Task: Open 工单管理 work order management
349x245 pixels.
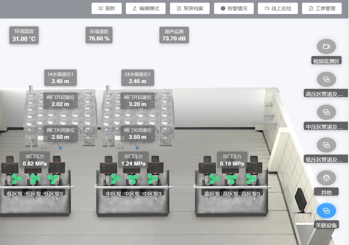Action: [x=322, y=9]
